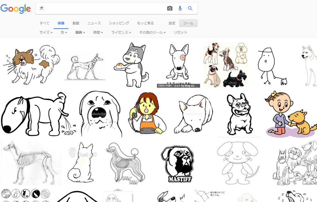The image size is (317, 202).
Task: Expand the サイズ filter dropdown
Action: (46, 32)
